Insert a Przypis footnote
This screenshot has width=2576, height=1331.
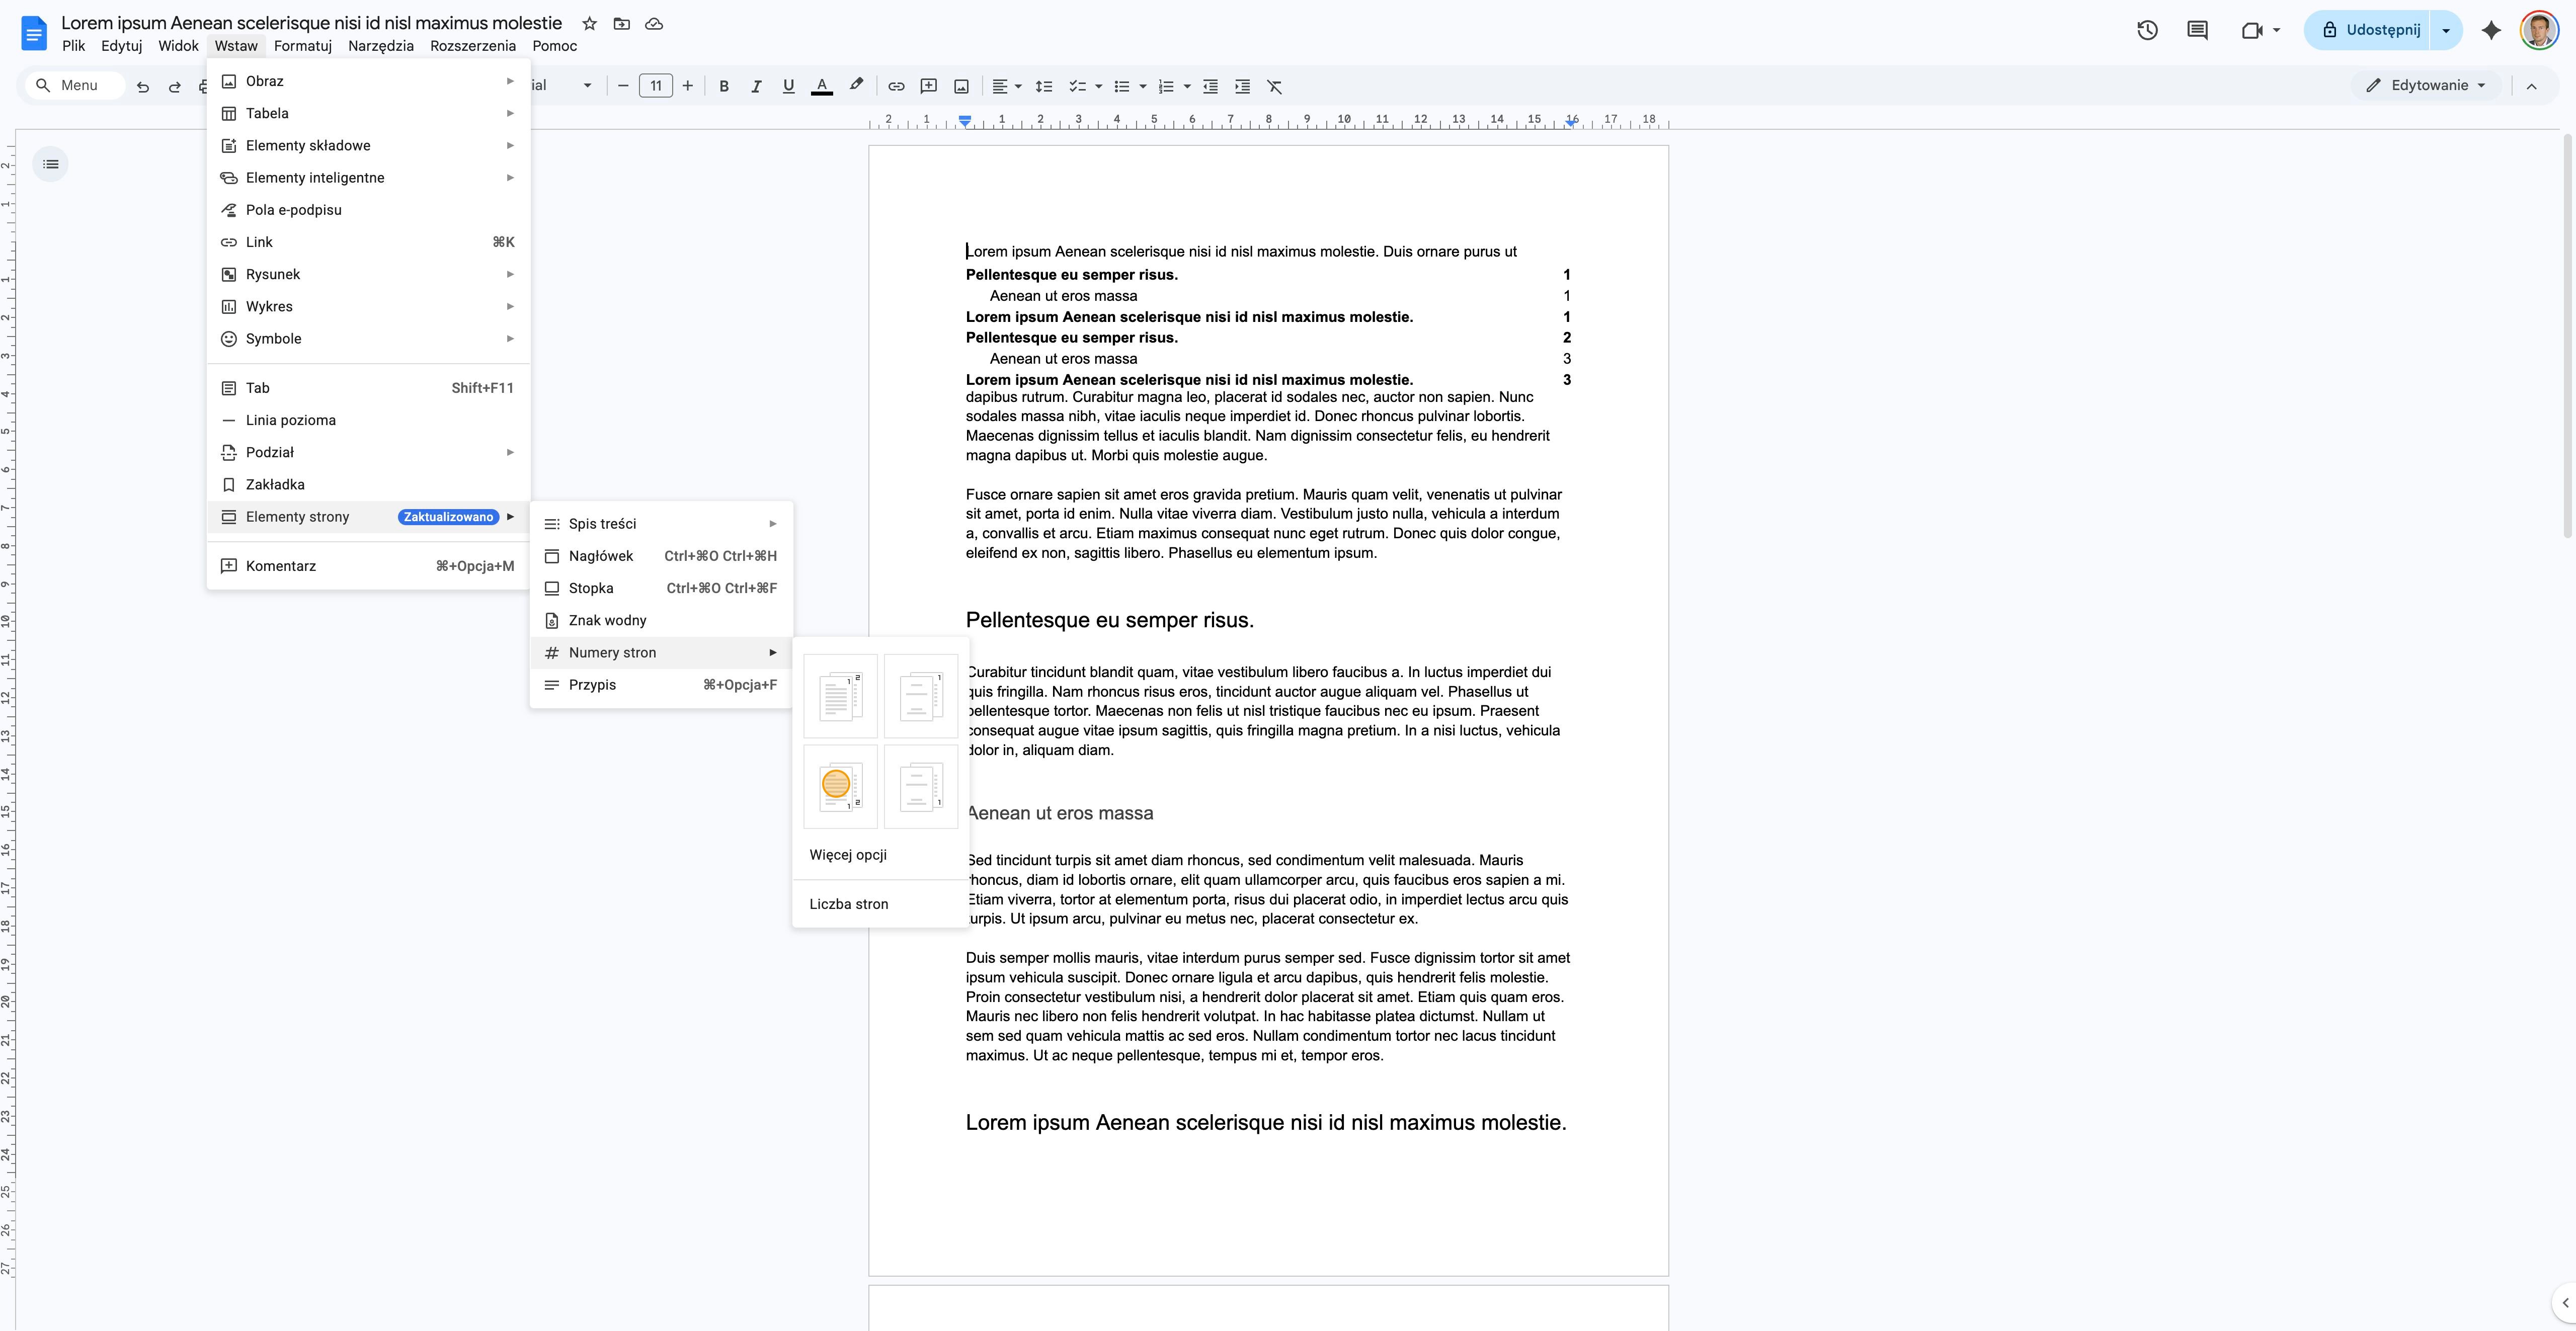tap(661, 685)
